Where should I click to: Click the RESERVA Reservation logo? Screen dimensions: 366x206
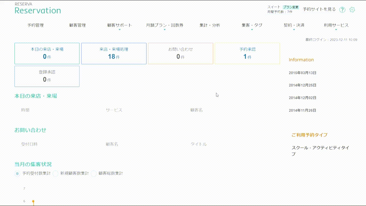[38, 9]
